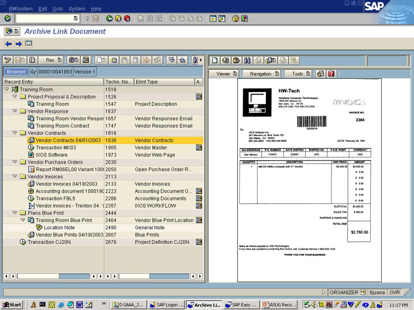
Task: Collapse the root Training Room node 1516
Action: pyautogui.click(x=7, y=90)
